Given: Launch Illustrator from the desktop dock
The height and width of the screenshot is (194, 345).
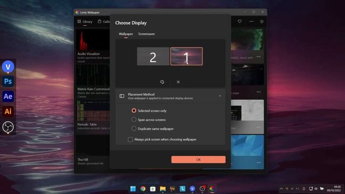Looking at the screenshot, I should pyautogui.click(x=8, y=112).
